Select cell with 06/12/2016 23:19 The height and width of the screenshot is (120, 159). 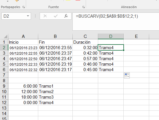pos(55,64)
